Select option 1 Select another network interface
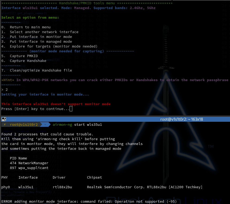 tap(35, 32)
